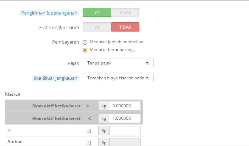Focus the minimum weight >= kg field
The height and width of the screenshot is (146, 249).
pos(125,106)
